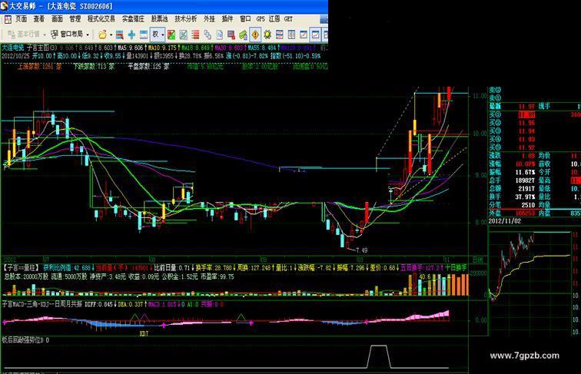Expand the arrow beside the folder icon
Image resolution: width=581 pixels, height=374 pixels.
tap(111, 35)
